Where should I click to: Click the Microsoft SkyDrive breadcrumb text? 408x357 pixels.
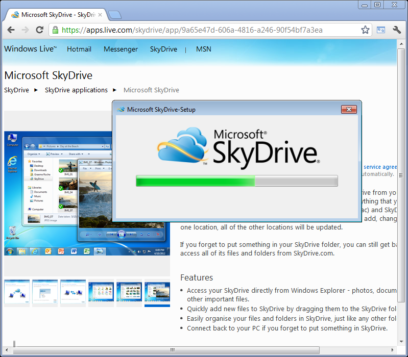tap(151, 90)
